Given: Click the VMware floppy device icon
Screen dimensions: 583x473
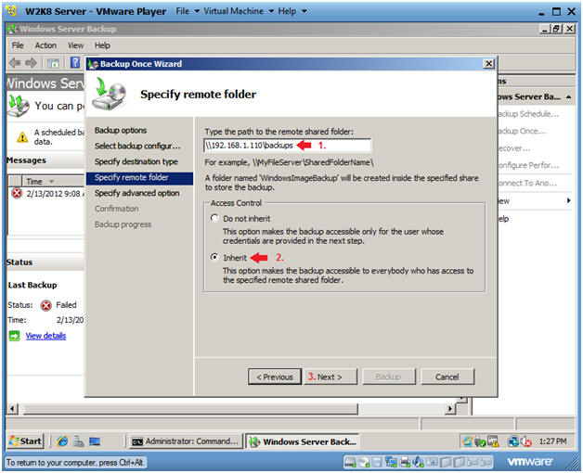Looking at the screenshot, I should tap(377, 462).
